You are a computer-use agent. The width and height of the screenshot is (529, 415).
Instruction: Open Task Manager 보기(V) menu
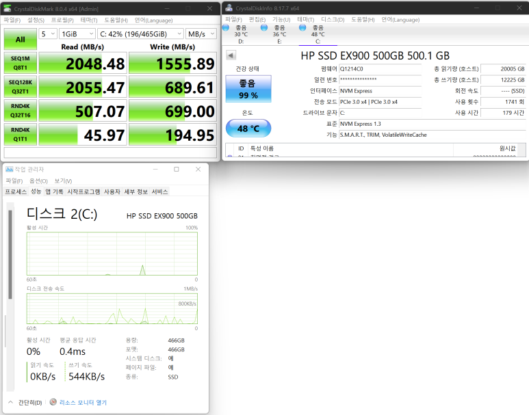pos(63,181)
